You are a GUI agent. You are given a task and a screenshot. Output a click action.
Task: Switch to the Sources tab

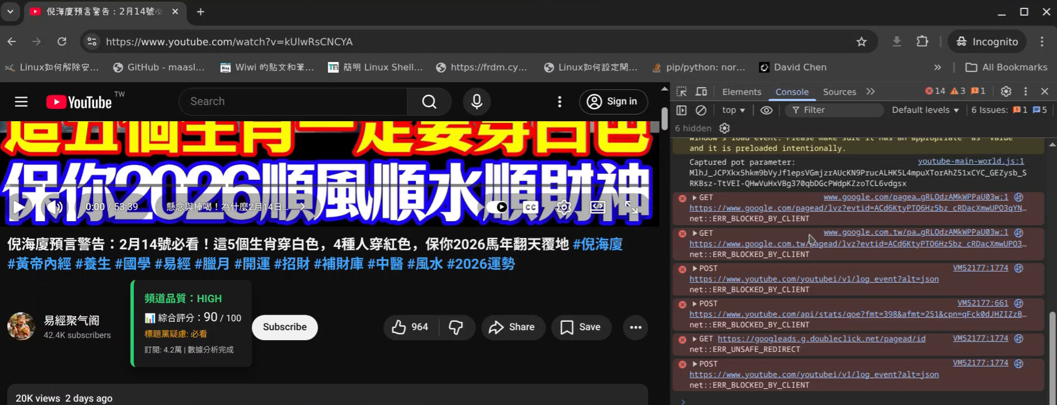point(839,92)
